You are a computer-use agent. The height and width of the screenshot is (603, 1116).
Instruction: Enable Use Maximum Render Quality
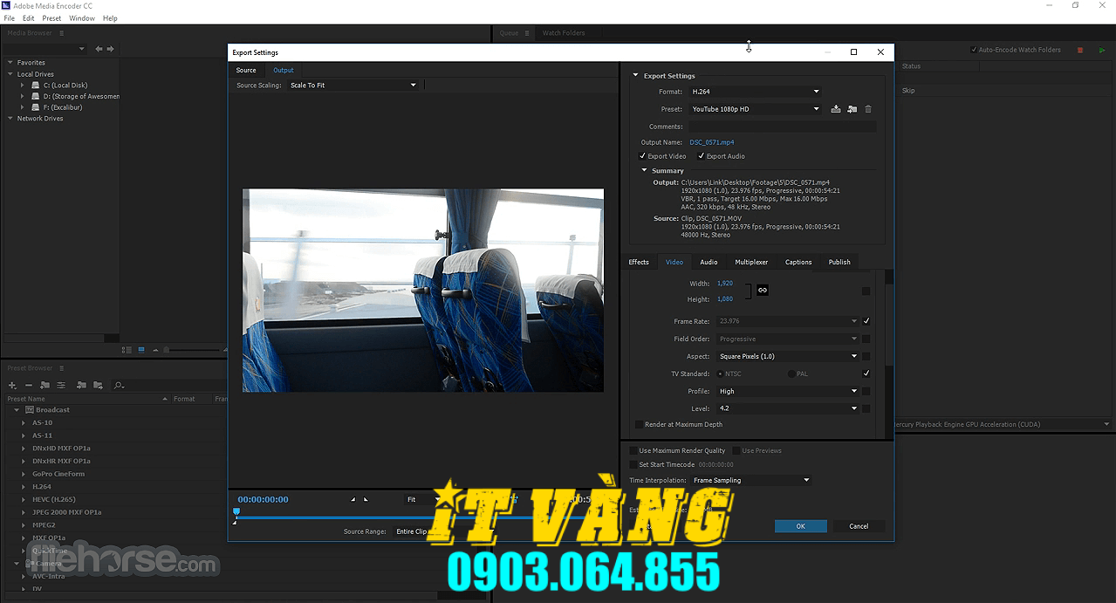point(634,450)
